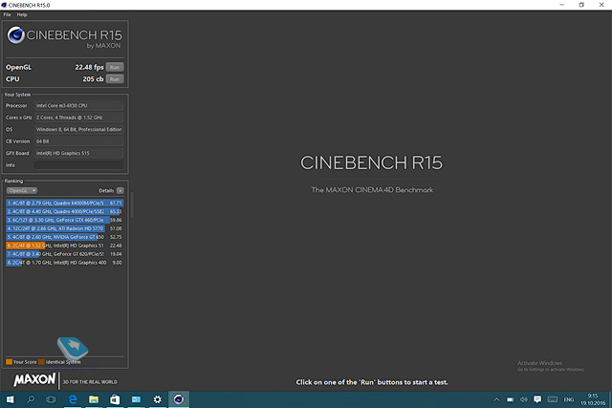Viewport: 612px width, 408px height.
Task: Click the 205 cb CPU score
Action: click(x=93, y=79)
